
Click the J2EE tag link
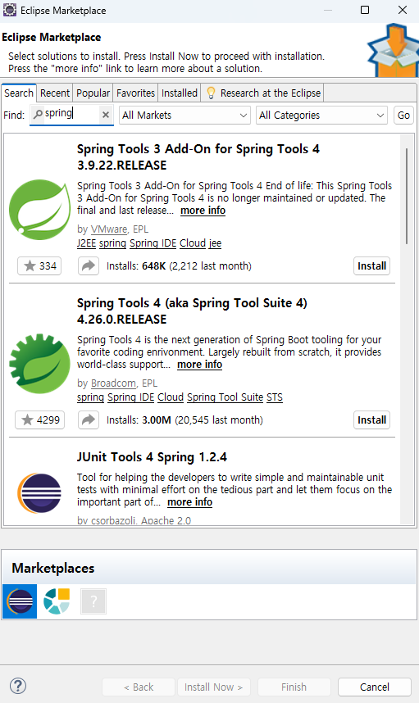87,243
